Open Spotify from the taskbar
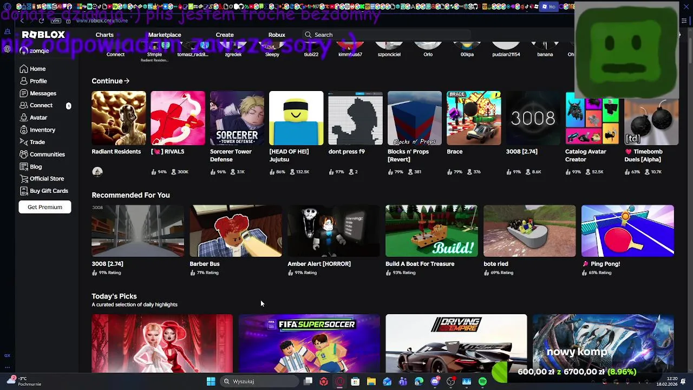Screen dimensions: 693x390 click(x=482, y=381)
